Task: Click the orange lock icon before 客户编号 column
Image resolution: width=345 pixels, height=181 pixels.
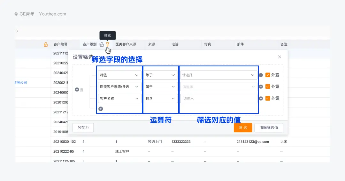Action: (46, 44)
